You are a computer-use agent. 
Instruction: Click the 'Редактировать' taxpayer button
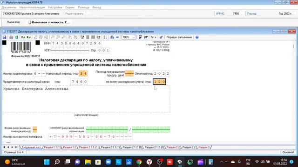[x=74, y=13]
